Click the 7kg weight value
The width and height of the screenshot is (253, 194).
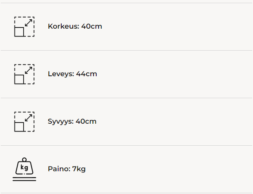point(79,169)
